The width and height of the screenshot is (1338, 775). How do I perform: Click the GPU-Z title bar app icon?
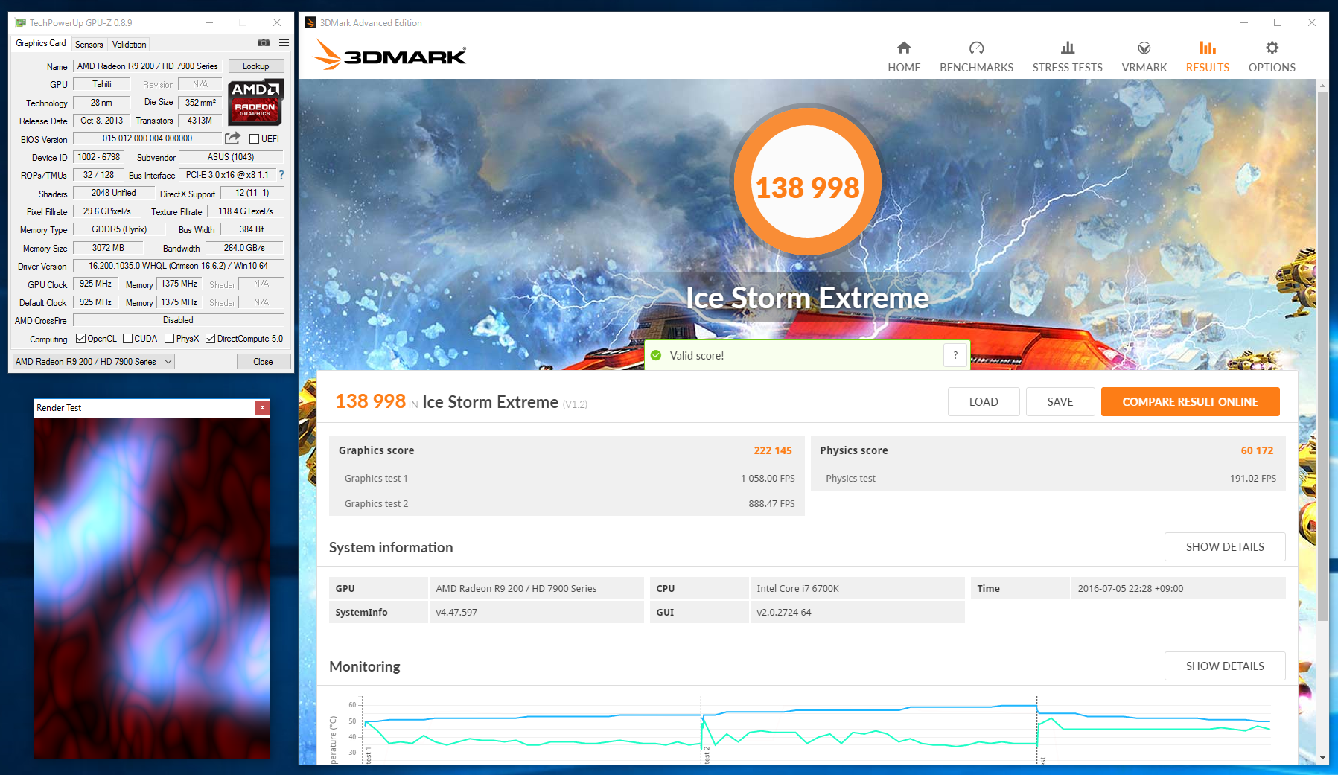(x=20, y=22)
